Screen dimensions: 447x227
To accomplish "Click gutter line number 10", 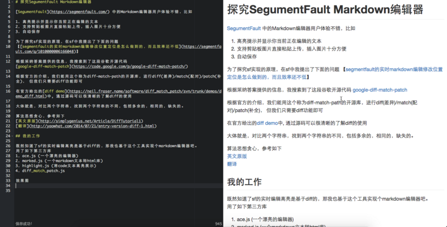I will coord(8,46).
